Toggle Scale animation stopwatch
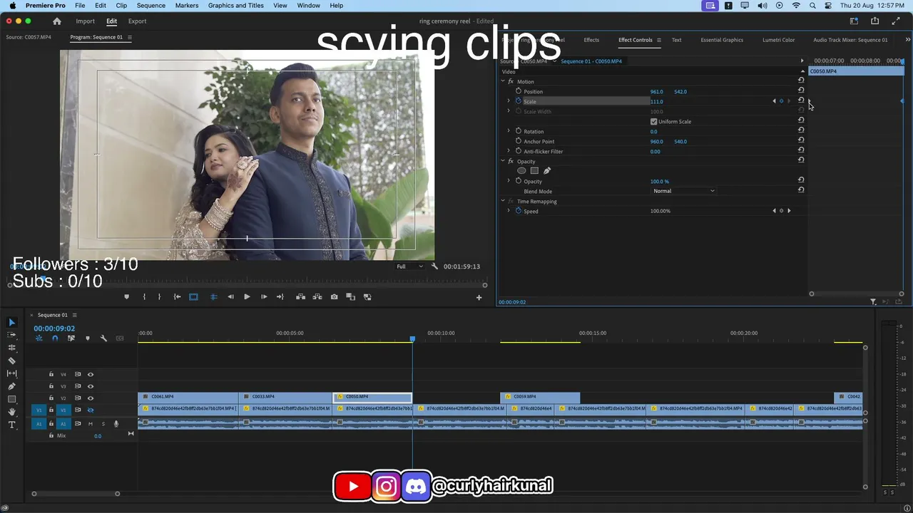The width and height of the screenshot is (913, 513). click(x=519, y=101)
